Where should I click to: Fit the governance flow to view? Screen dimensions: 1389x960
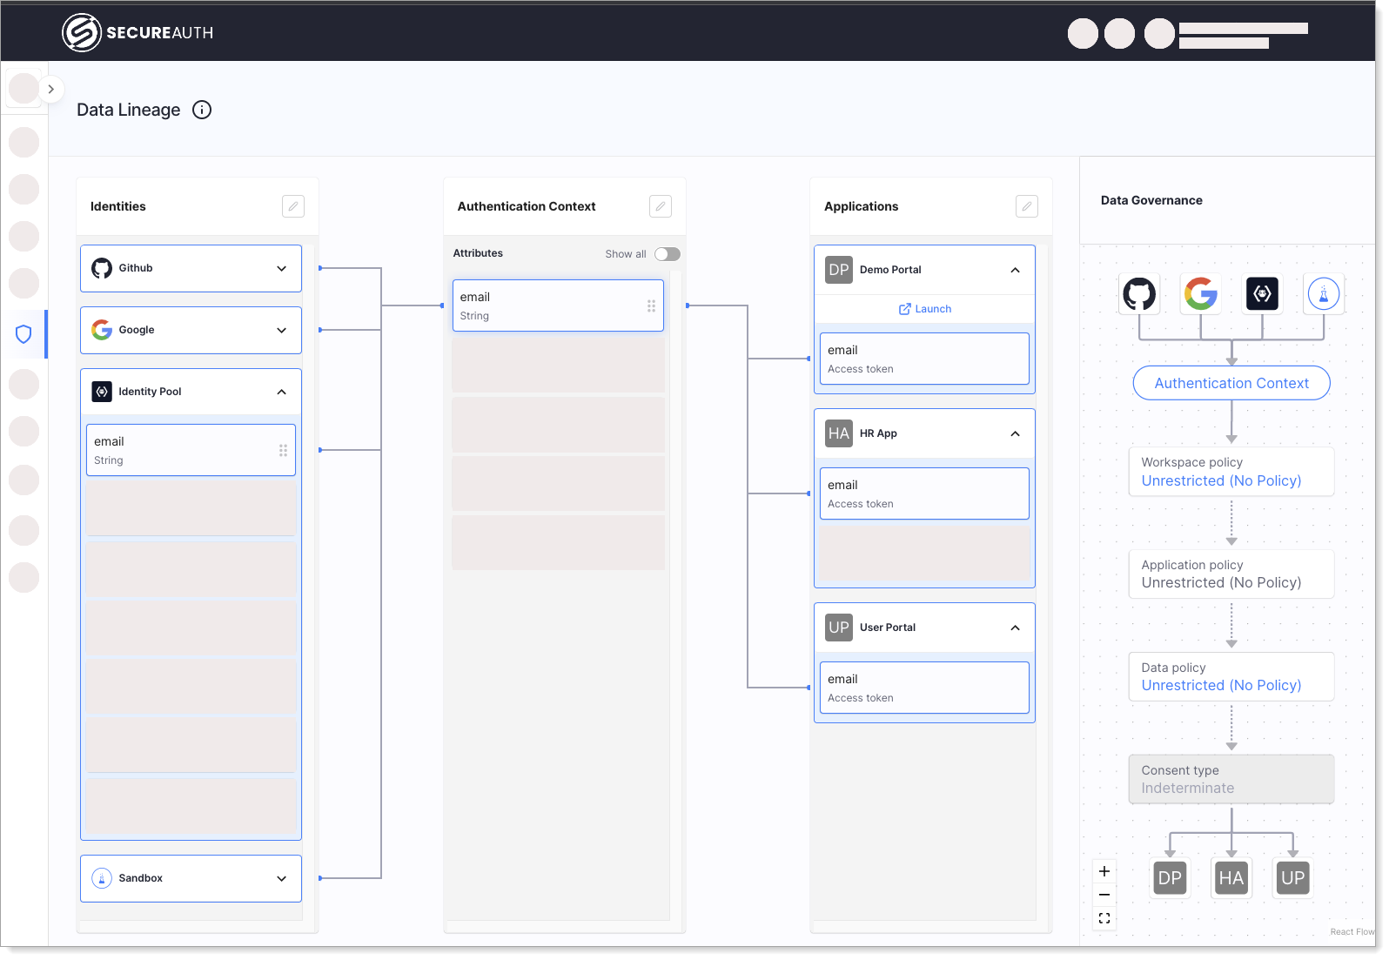coord(1104,918)
